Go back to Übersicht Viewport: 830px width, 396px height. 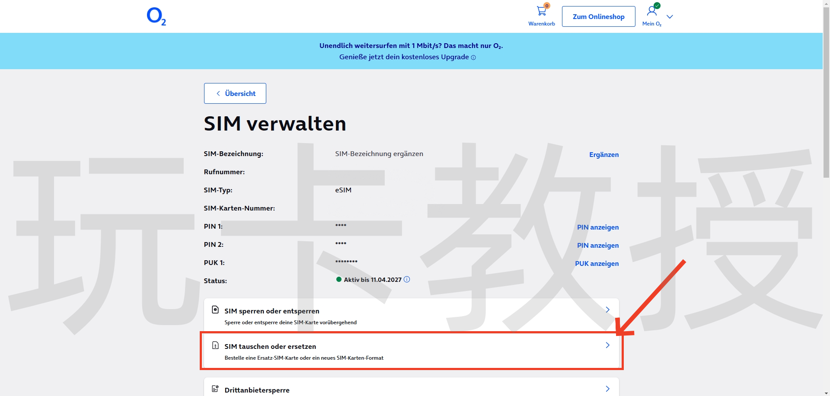click(235, 93)
